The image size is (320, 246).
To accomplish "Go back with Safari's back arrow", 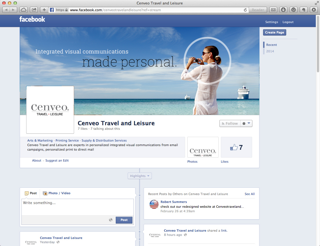I will [6, 10].
